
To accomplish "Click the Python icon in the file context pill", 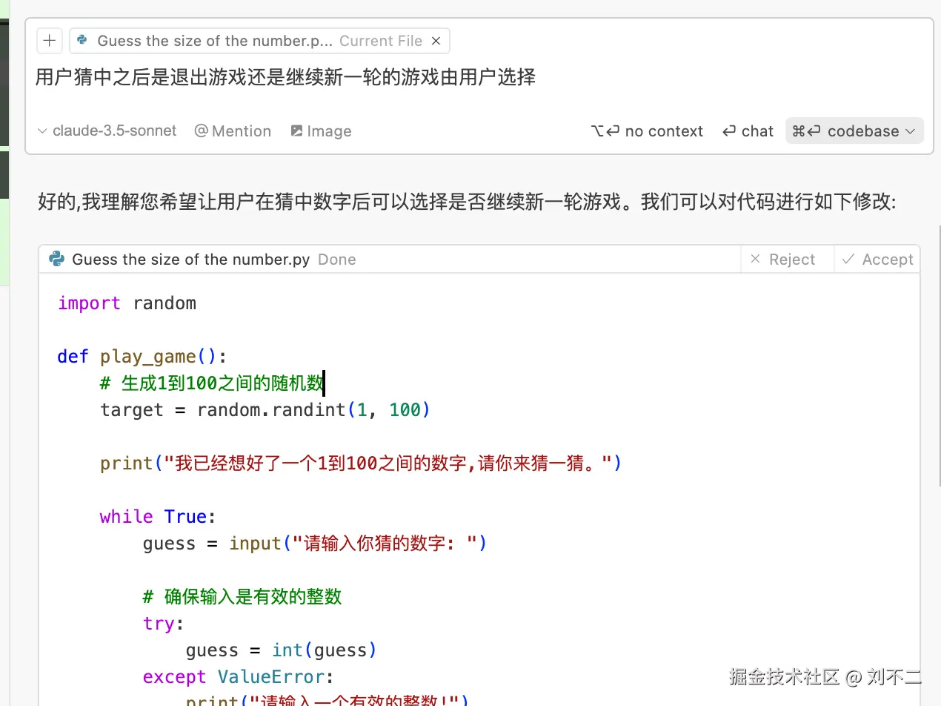I will click(x=82, y=41).
